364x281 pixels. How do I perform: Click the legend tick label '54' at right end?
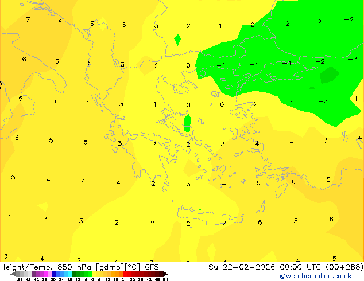[x=165, y=280]
